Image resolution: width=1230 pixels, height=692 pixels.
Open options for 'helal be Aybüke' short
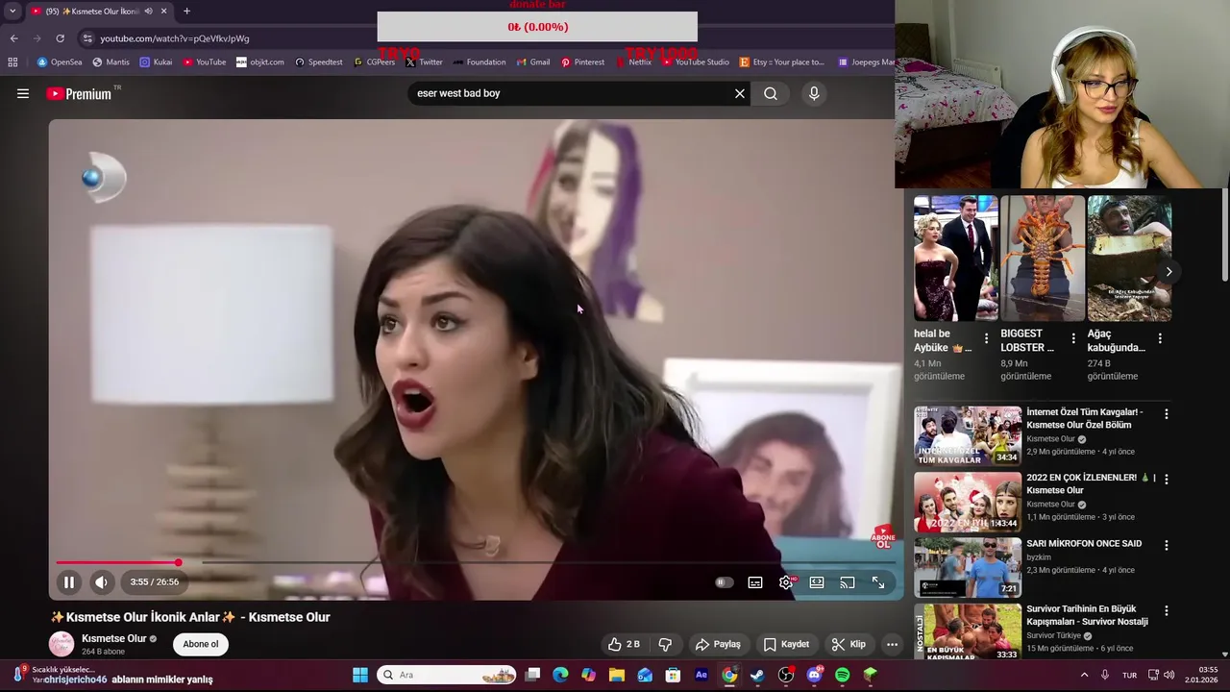point(986,339)
